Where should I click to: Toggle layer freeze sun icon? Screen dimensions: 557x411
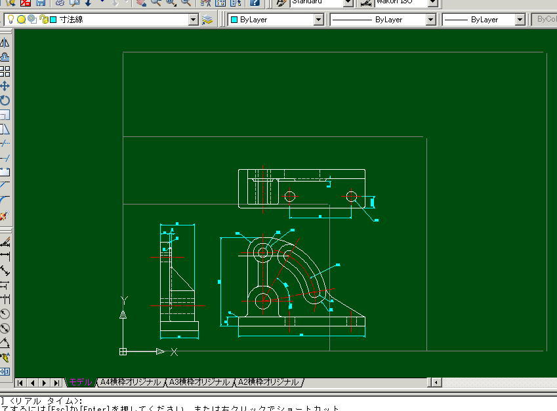(21, 20)
